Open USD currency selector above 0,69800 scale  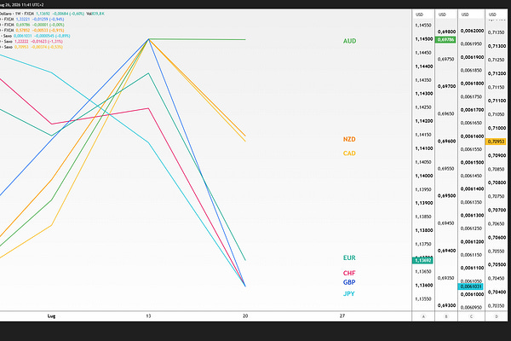click(x=442, y=14)
